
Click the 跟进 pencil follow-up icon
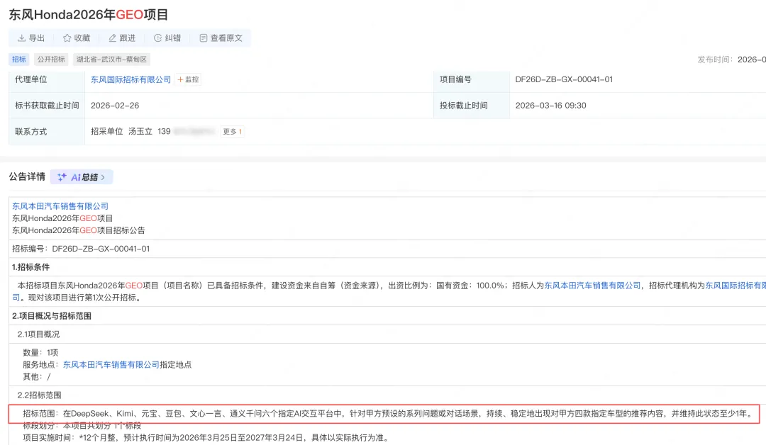[112, 38]
